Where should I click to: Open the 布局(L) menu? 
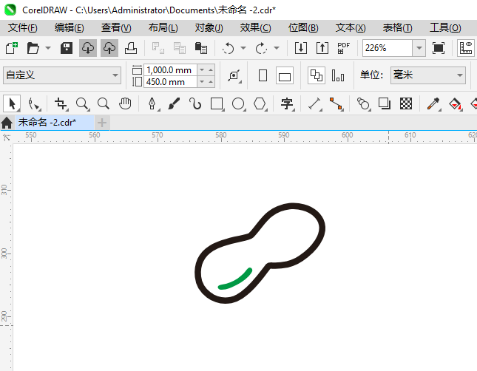(163, 28)
